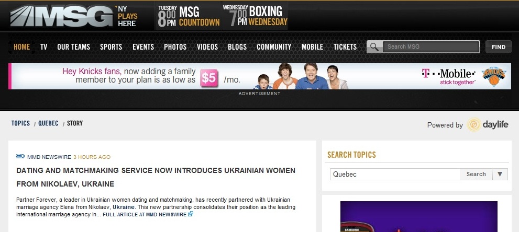The width and height of the screenshot is (519, 232).
Task: Open the Photos menu
Action: click(x=175, y=47)
